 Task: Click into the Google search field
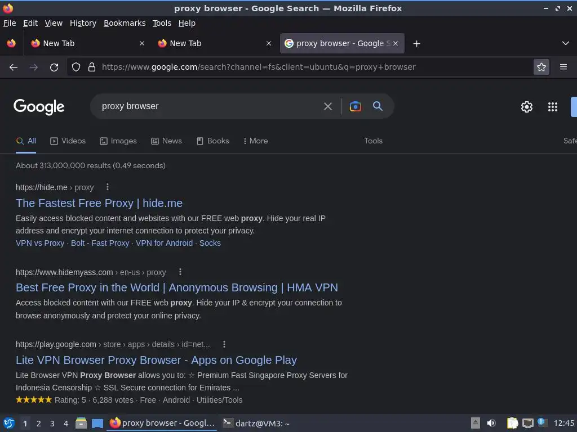(208, 106)
